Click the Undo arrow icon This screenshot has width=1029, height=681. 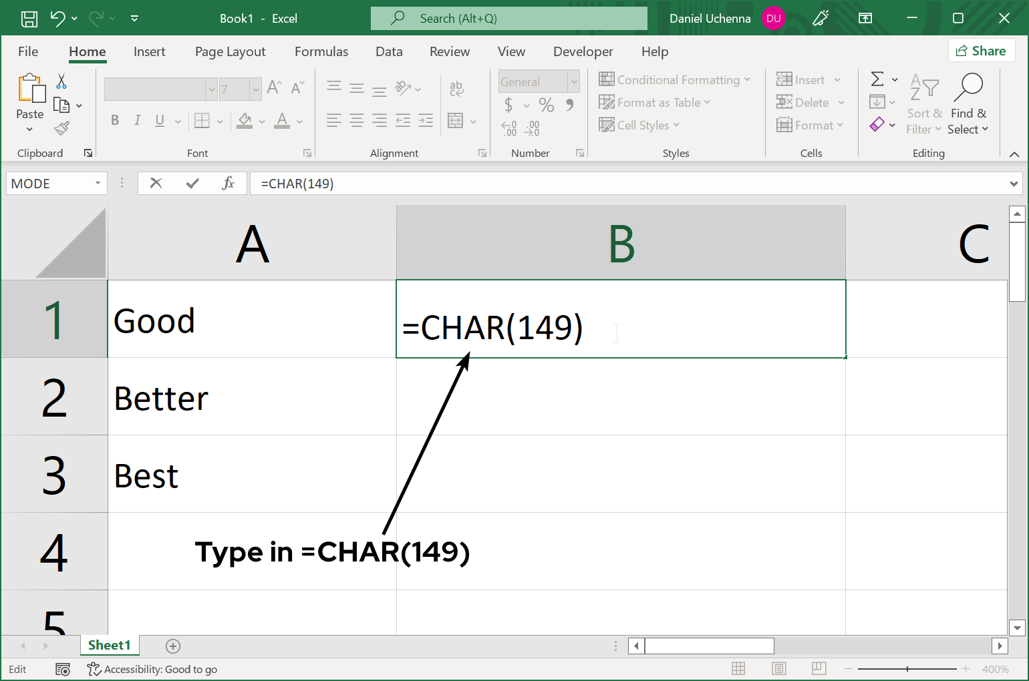point(58,19)
